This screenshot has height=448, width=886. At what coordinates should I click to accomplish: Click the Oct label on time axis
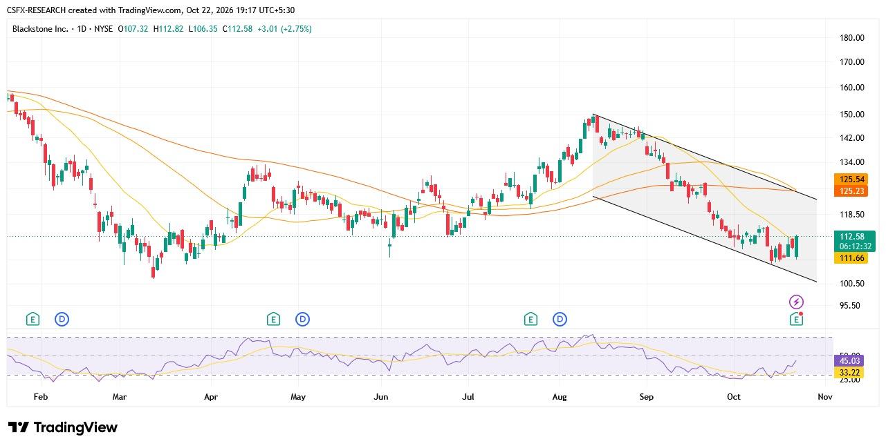(x=733, y=397)
